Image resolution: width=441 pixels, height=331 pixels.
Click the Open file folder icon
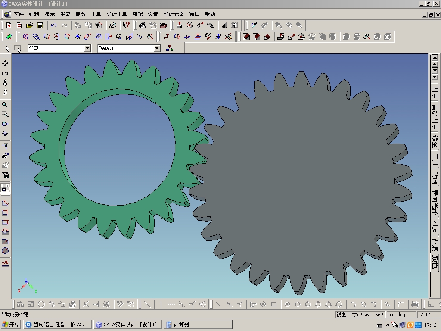click(x=29, y=25)
